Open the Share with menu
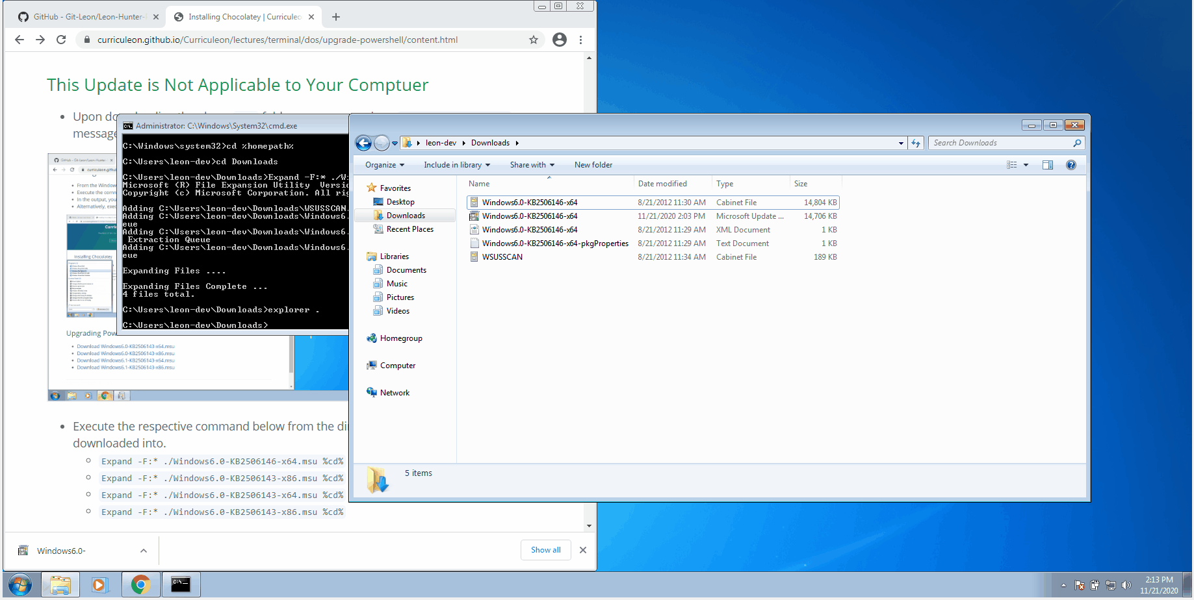Viewport: 1194px width, 600px height. [532, 165]
